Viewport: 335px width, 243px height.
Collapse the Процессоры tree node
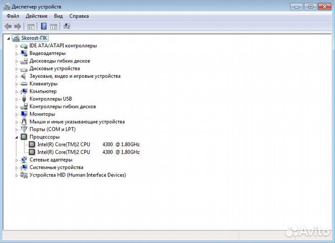point(17,137)
